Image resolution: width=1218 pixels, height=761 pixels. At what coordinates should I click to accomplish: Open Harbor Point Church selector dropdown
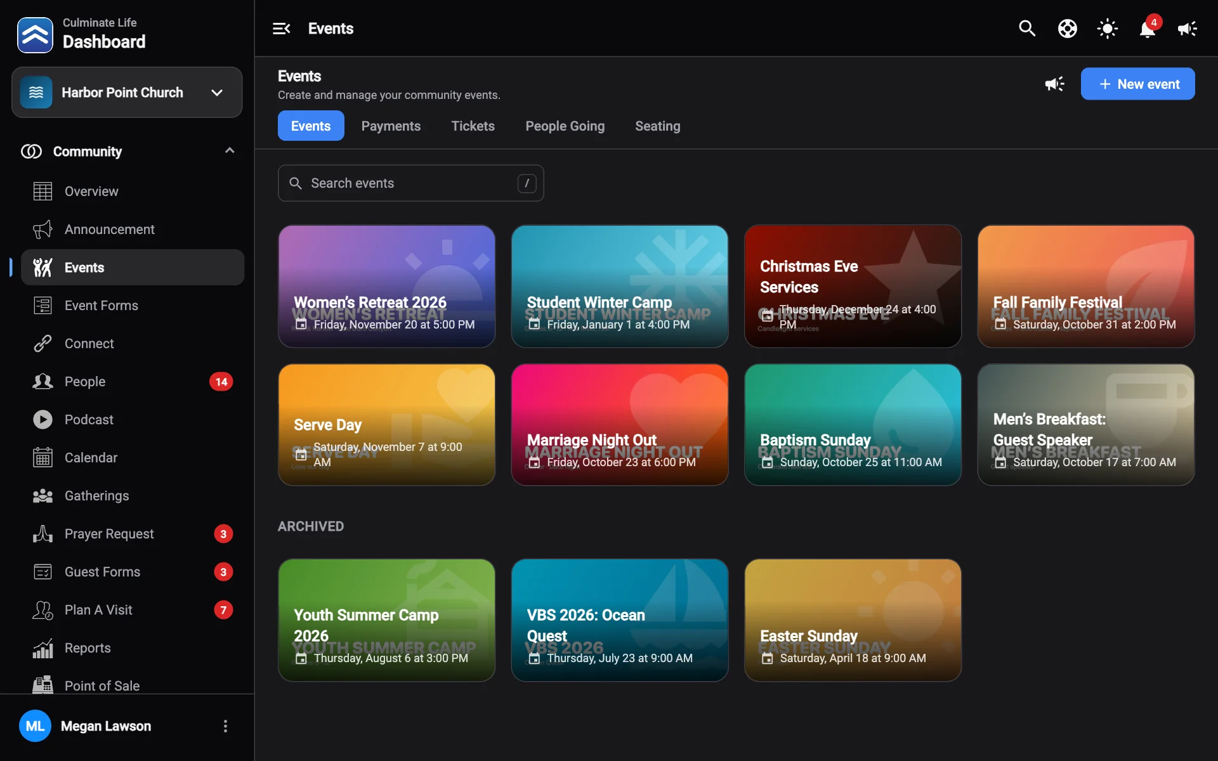127,93
